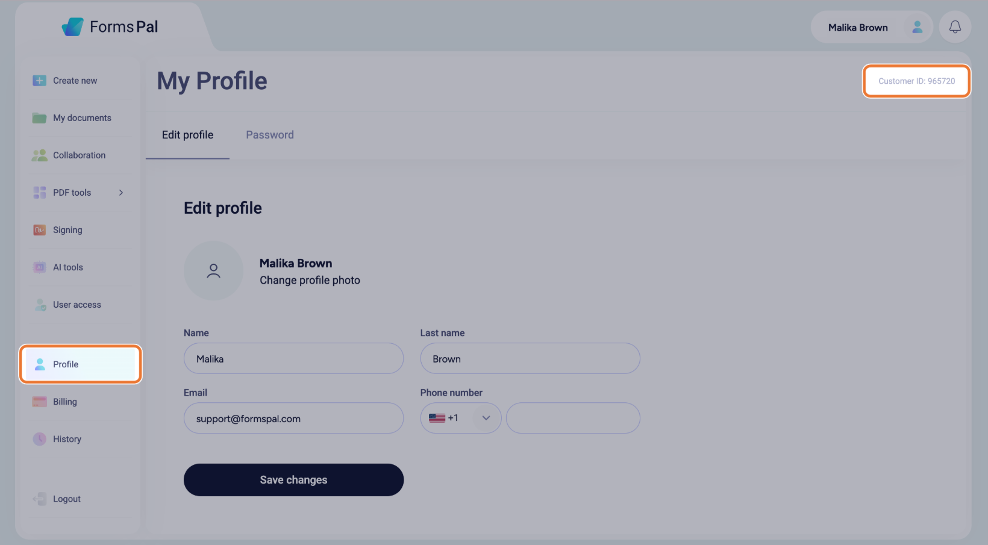Open the Signing icon in sidebar
988x545 pixels.
tap(39, 230)
